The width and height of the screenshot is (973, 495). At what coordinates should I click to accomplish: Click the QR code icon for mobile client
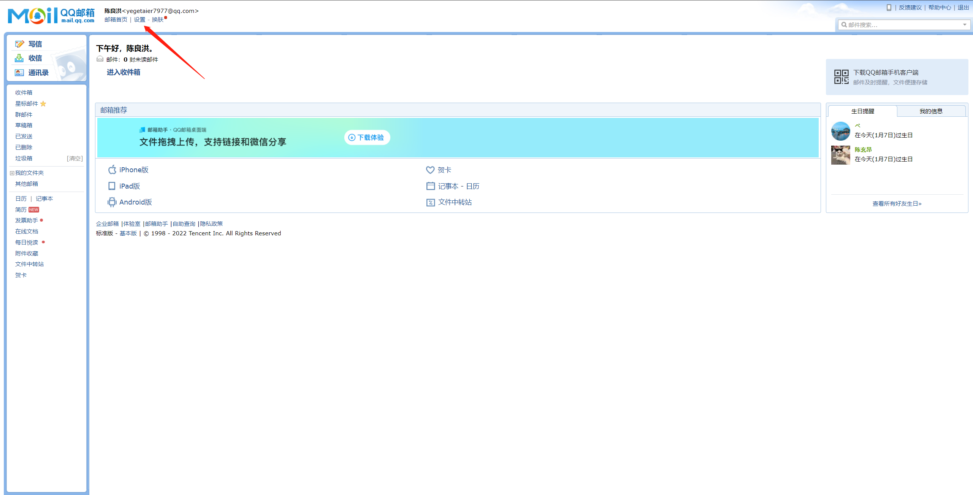click(841, 77)
